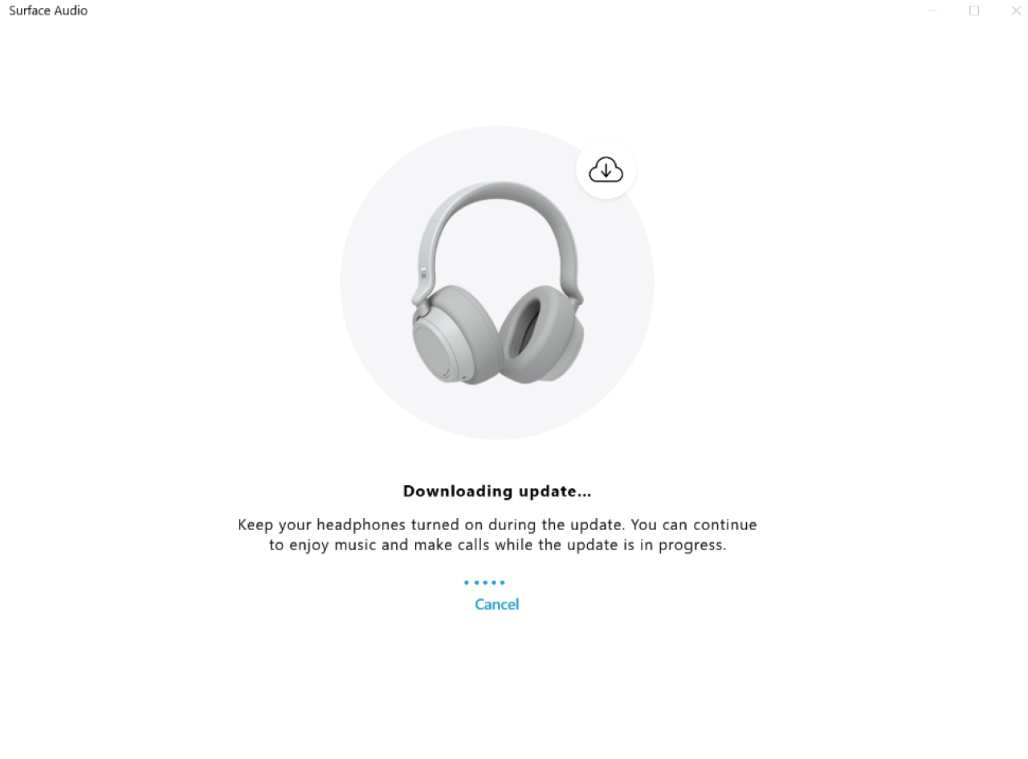Click the Cancel link below progress dots
The image size is (1028, 759).
coord(496,604)
